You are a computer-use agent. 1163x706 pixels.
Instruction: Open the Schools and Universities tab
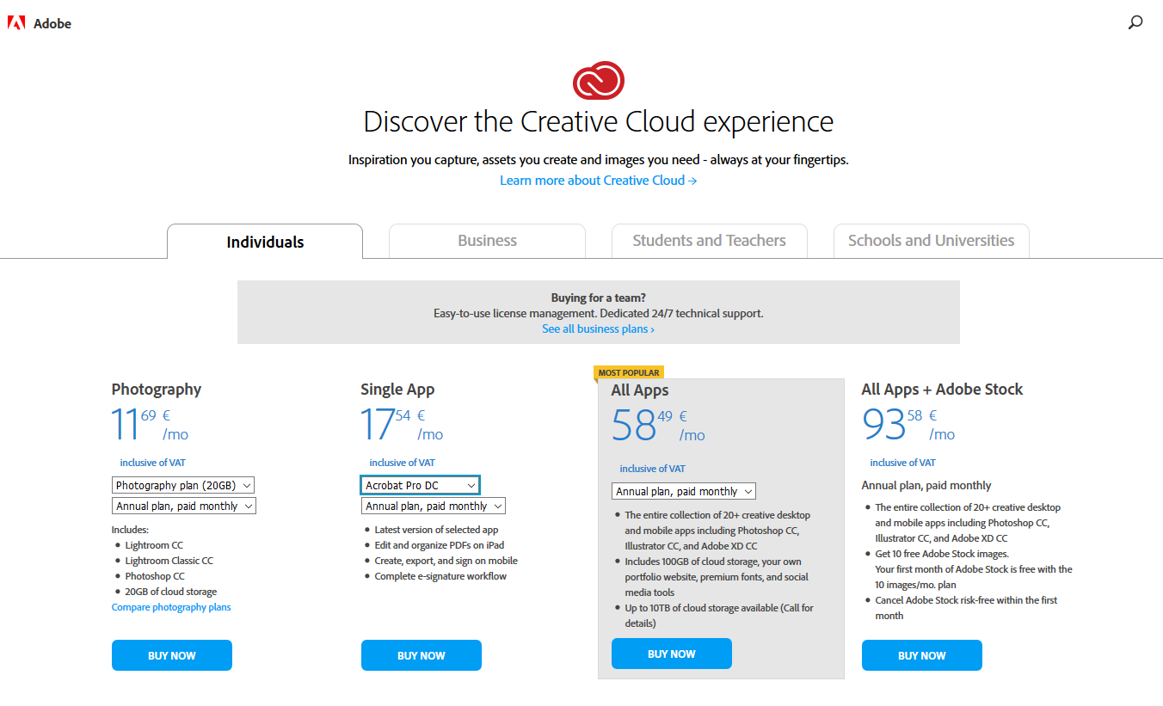coord(931,241)
